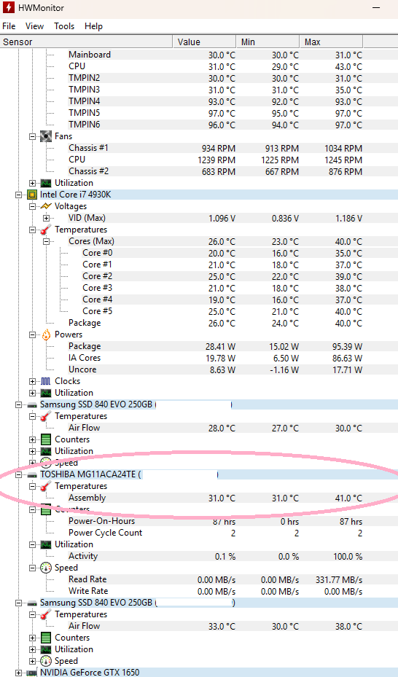Click the 331.77 MB/s max read value

339,580
